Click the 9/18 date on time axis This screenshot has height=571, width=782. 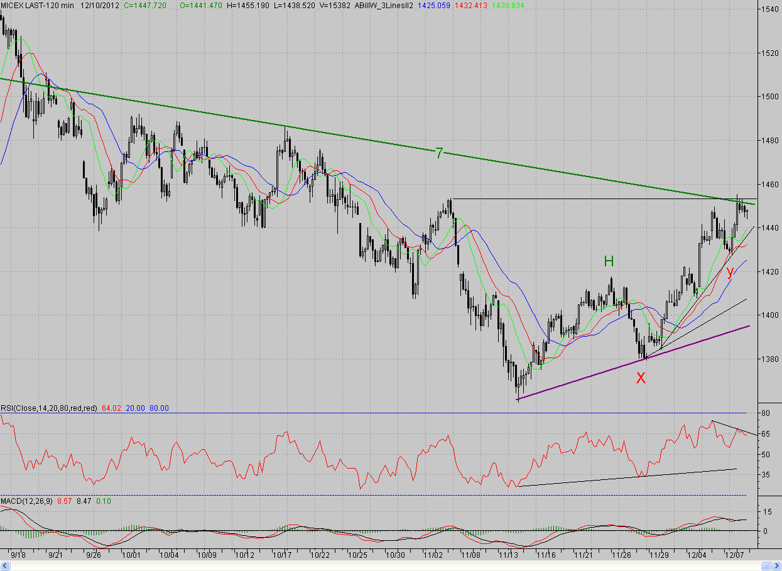point(18,555)
